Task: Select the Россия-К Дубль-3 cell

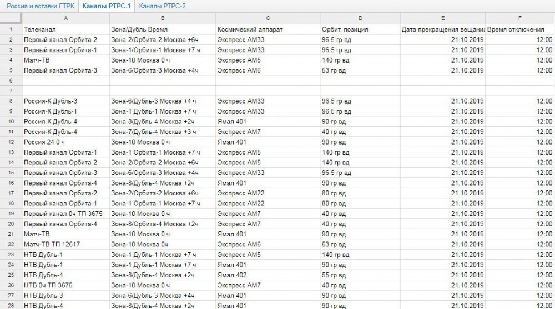Action: 65,101
